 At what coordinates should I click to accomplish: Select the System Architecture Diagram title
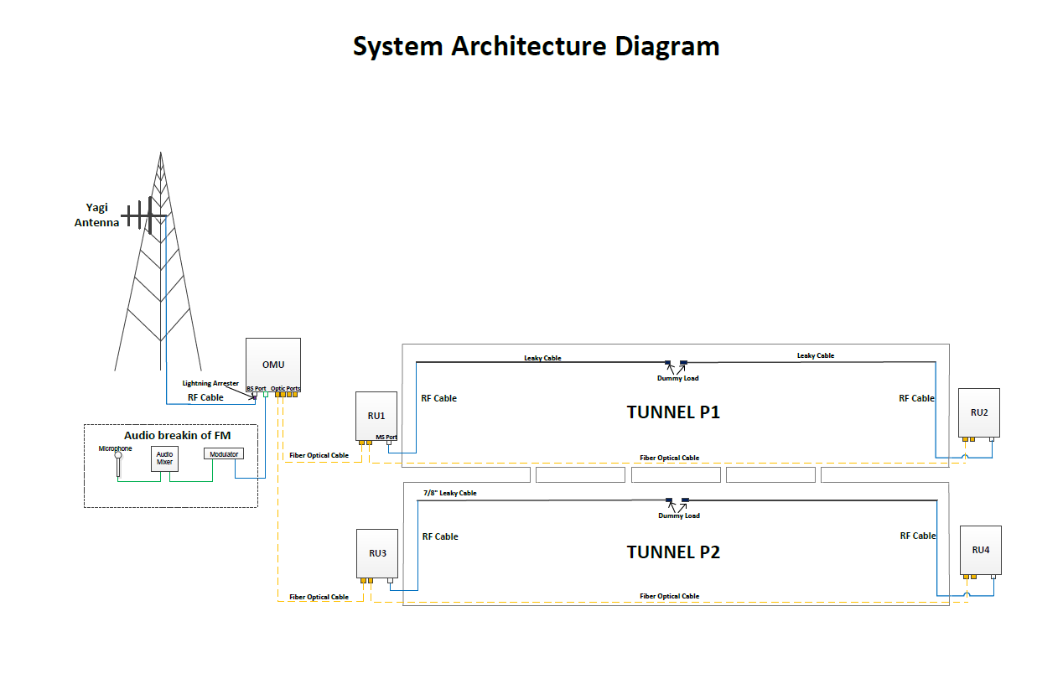[x=536, y=46]
